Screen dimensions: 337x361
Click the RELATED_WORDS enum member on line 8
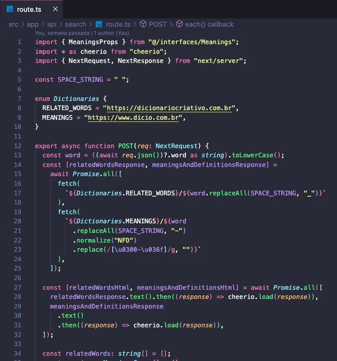click(x=67, y=108)
